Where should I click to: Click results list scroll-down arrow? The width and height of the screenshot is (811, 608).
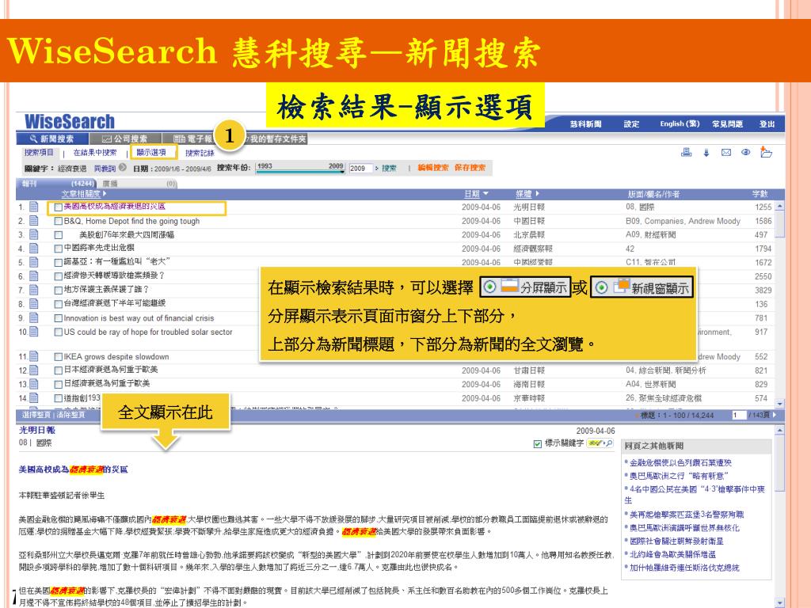[779, 403]
